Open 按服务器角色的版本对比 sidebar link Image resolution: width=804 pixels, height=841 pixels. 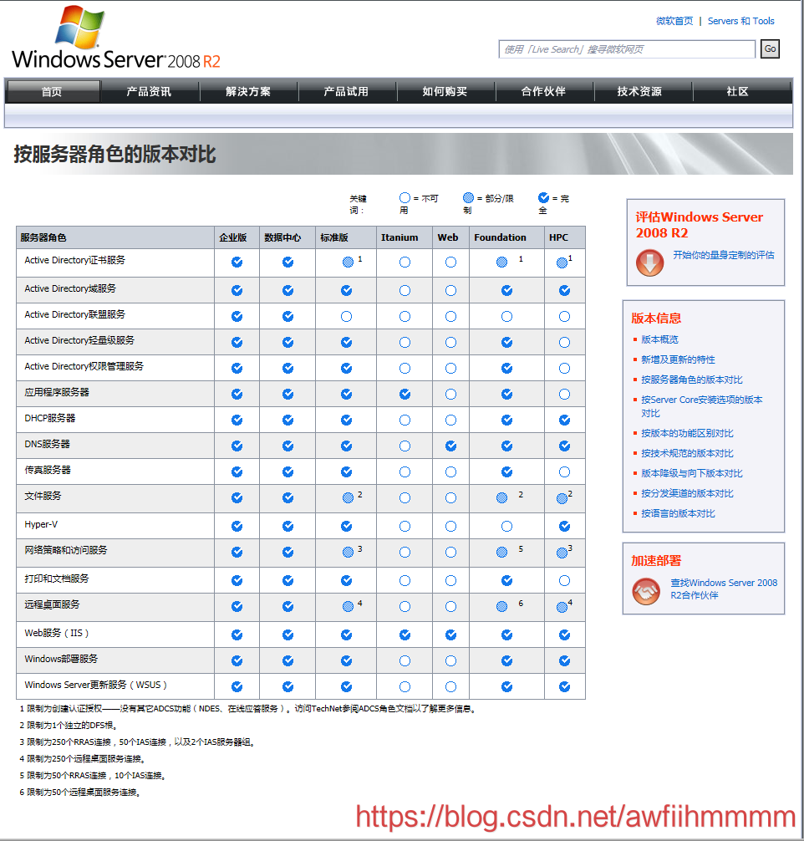pyautogui.click(x=692, y=380)
